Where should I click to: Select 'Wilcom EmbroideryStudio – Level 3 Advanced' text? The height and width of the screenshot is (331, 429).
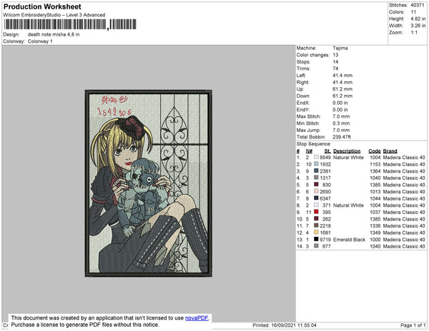54,15
